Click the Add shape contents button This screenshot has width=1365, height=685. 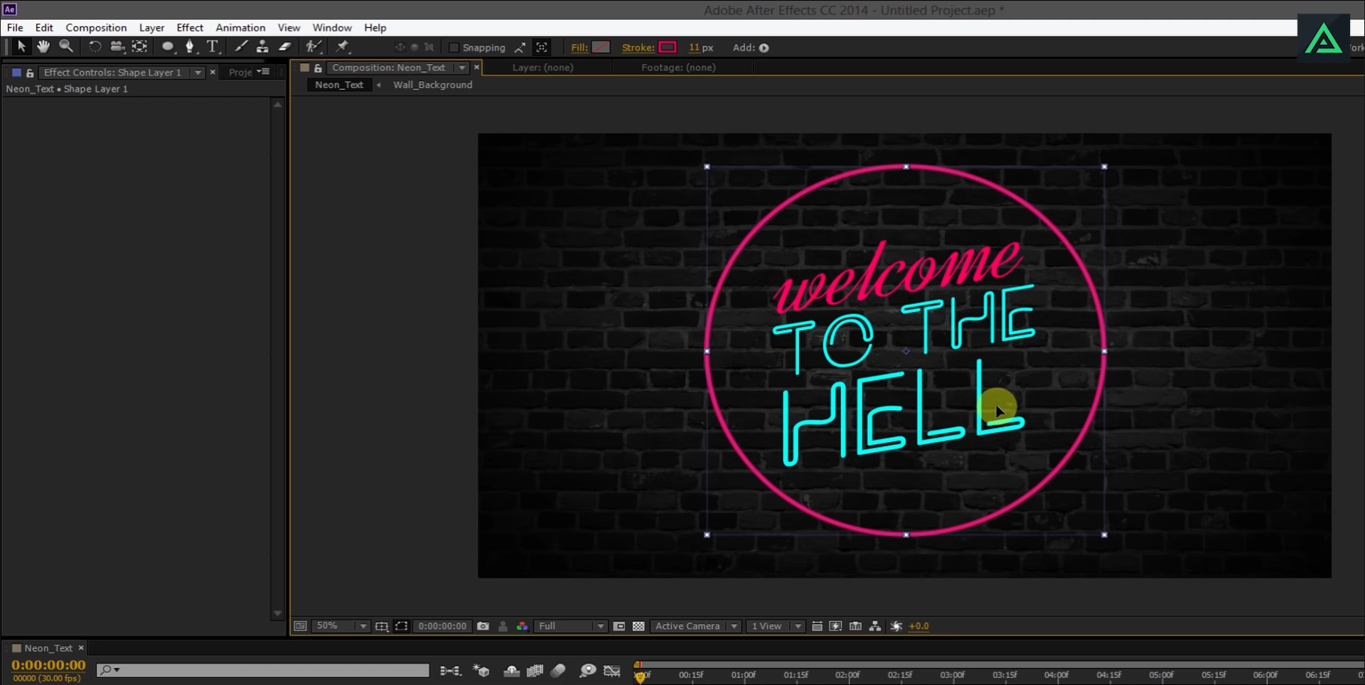pos(764,48)
